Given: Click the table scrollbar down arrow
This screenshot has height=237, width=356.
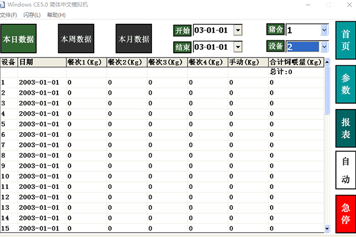Looking at the screenshot, I should point(328,228).
